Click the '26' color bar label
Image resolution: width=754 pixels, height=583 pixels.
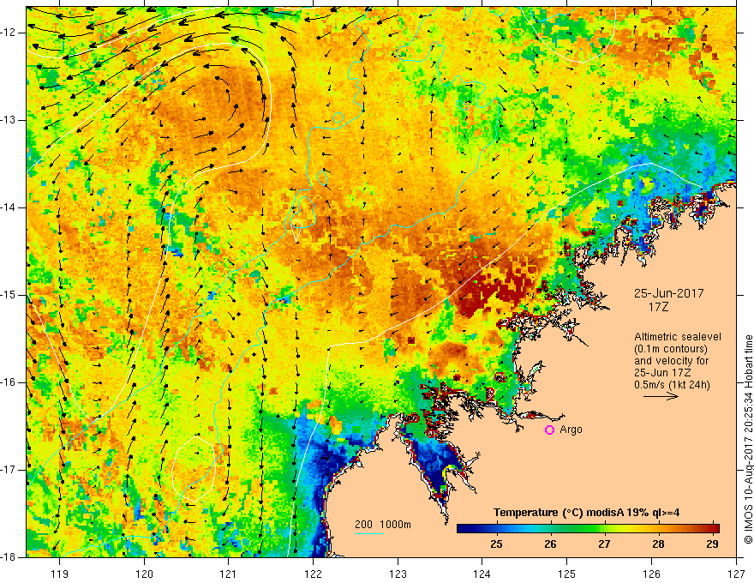pos(551,544)
